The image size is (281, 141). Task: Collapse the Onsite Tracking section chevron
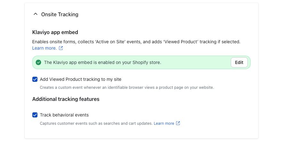click(36, 14)
